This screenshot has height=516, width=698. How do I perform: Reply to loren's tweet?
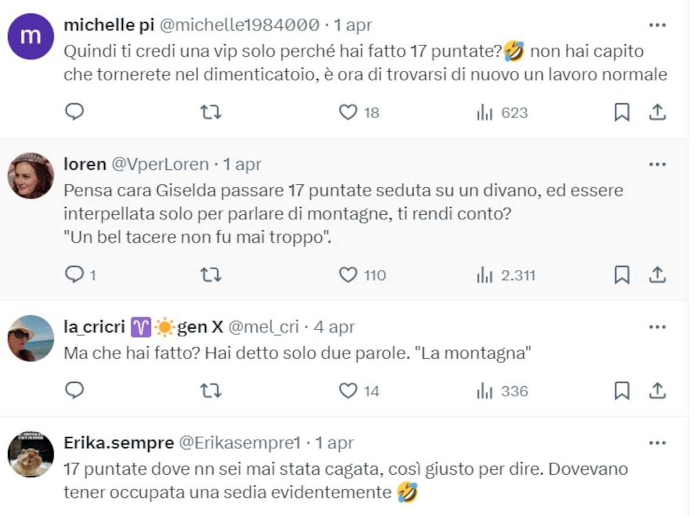[x=74, y=275]
